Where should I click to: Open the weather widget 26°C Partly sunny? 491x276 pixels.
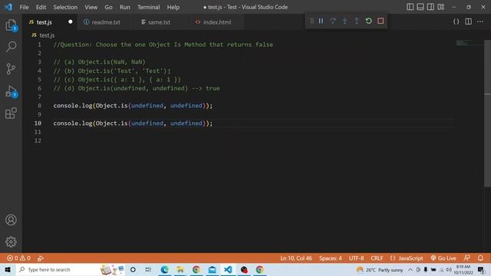(x=380, y=269)
